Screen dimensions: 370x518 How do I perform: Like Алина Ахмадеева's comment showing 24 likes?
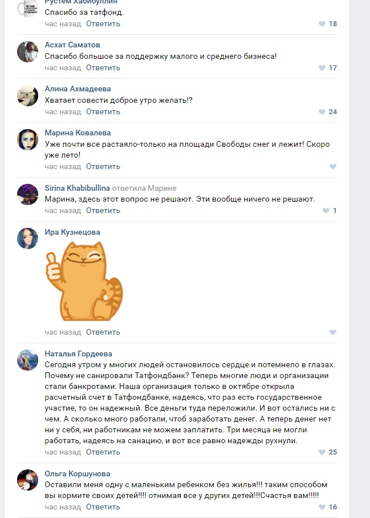coord(322,112)
